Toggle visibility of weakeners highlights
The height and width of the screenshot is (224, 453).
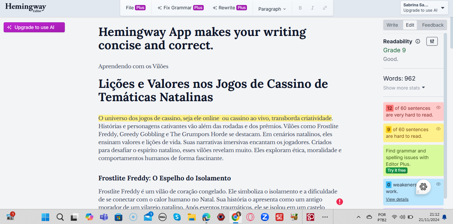pos(438,184)
